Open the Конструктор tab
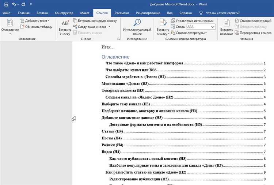Image resolution: width=274 pixels, height=185 pixels. 64,13
